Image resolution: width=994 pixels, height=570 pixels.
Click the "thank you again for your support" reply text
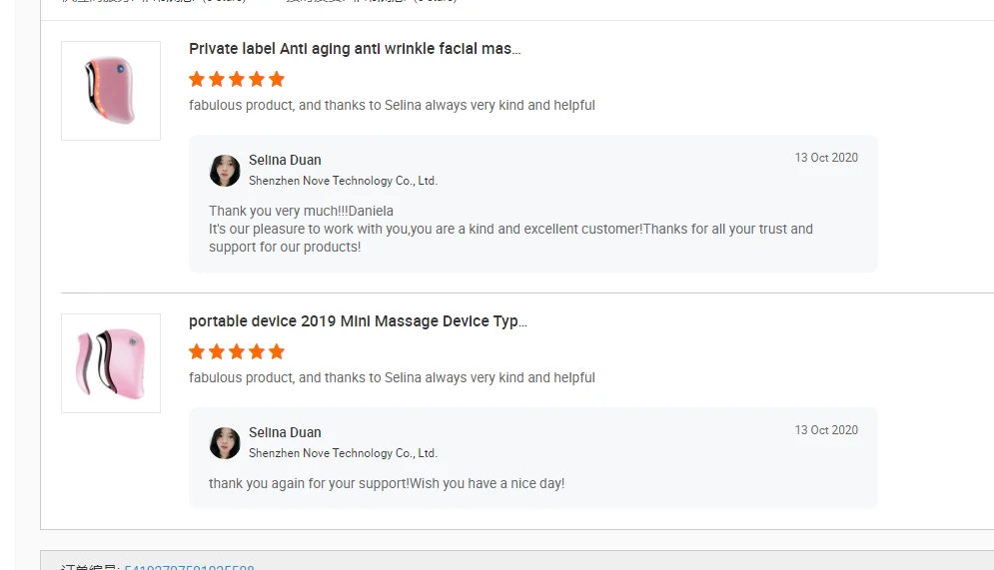[387, 483]
